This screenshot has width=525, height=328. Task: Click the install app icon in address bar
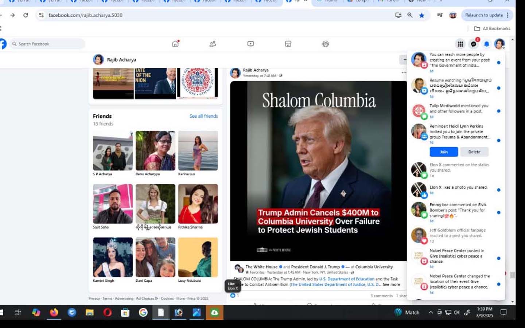[x=398, y=15]
